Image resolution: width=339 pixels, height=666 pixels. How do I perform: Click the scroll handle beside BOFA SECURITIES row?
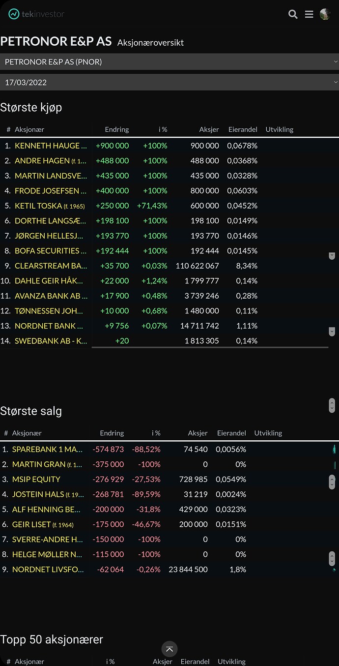[332, 256]
